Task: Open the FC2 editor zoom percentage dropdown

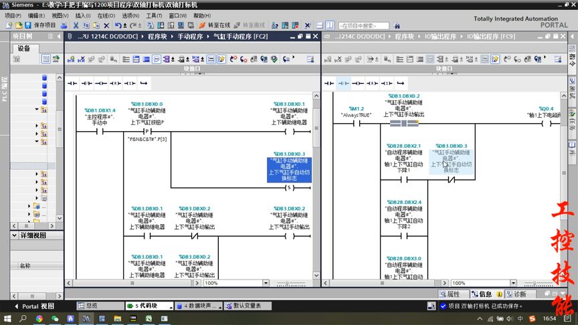Action: point(266,283)
